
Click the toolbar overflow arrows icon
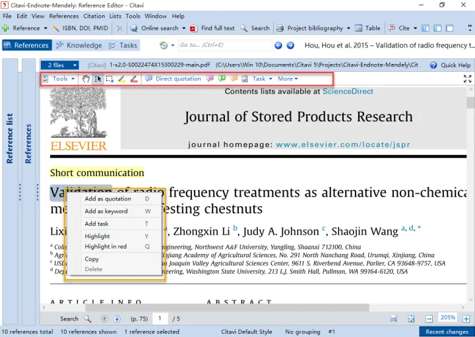tap(470, 28)
